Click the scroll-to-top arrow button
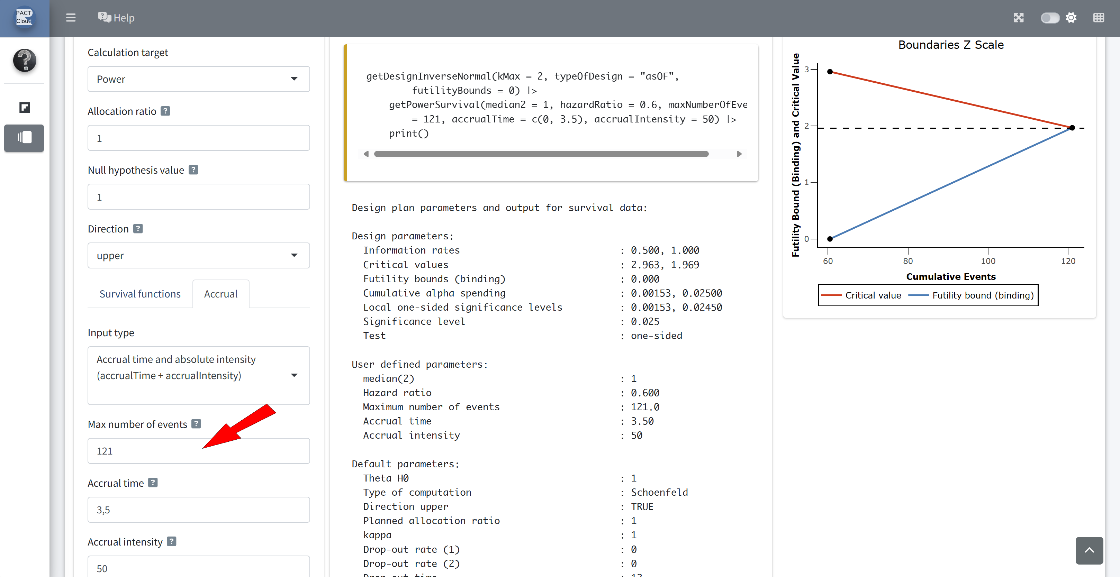1120x577 pixels. click(x=1089, y=550)
